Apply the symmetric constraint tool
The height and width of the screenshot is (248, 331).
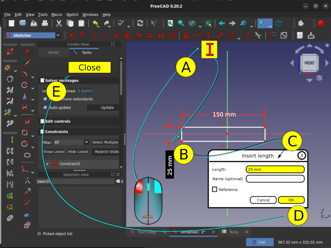pos(161,35)
